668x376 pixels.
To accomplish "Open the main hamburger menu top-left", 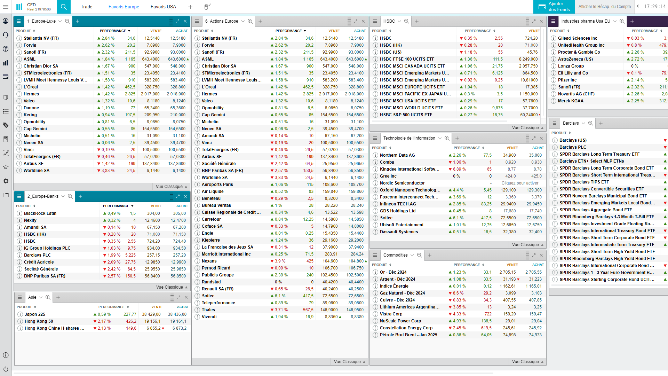I will pos(6,7).
